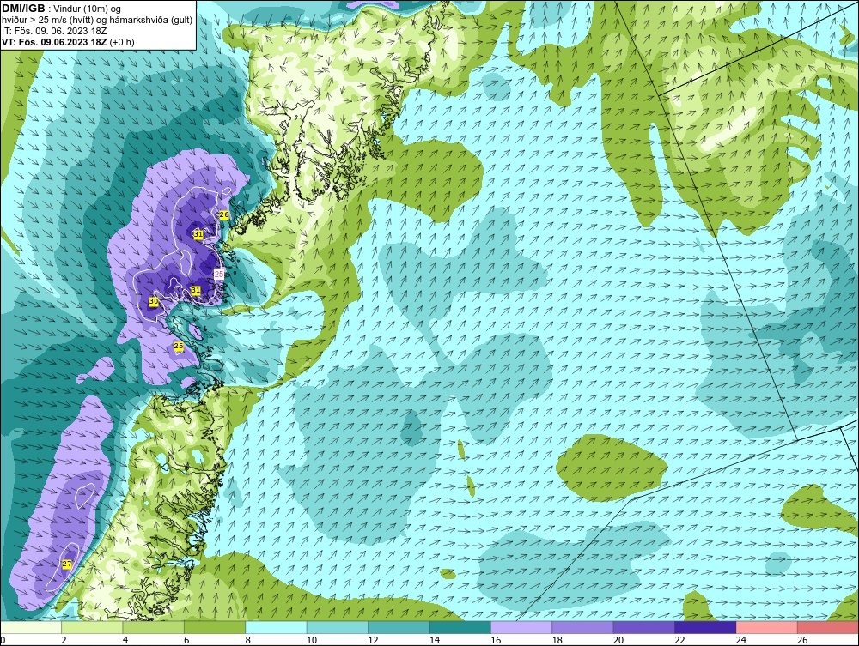Pick the violet 20–22 legend swatch
This screenshot has width=859, height=646.
click(x=644, y=627)
